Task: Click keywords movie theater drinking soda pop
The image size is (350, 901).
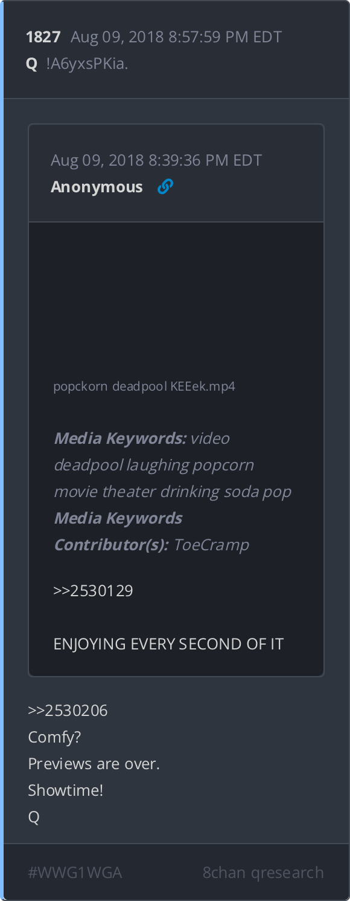Action: 173,492
